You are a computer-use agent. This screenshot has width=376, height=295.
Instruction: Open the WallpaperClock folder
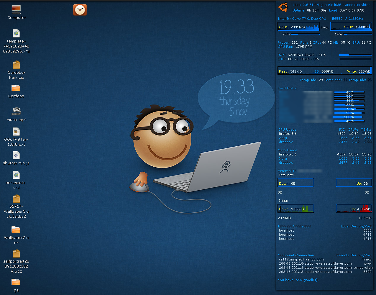point(16,230)
